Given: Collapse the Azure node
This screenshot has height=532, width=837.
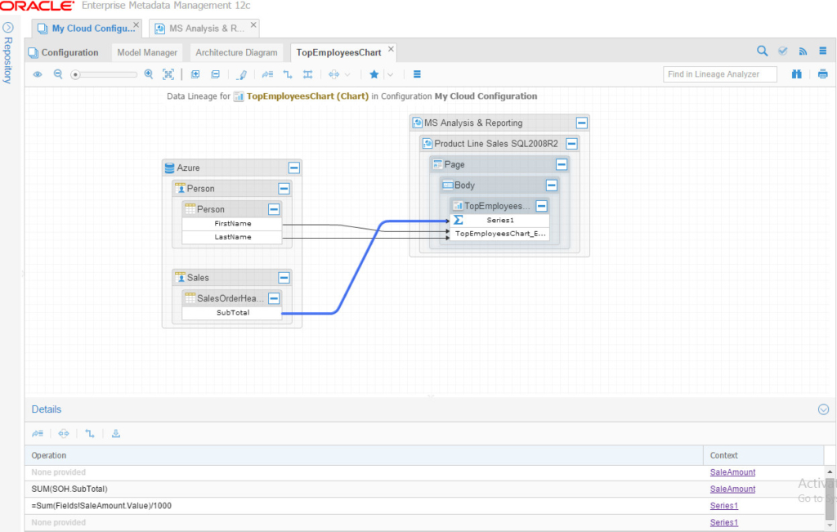Looking at the screenshot, I should [x=294, y=168].
